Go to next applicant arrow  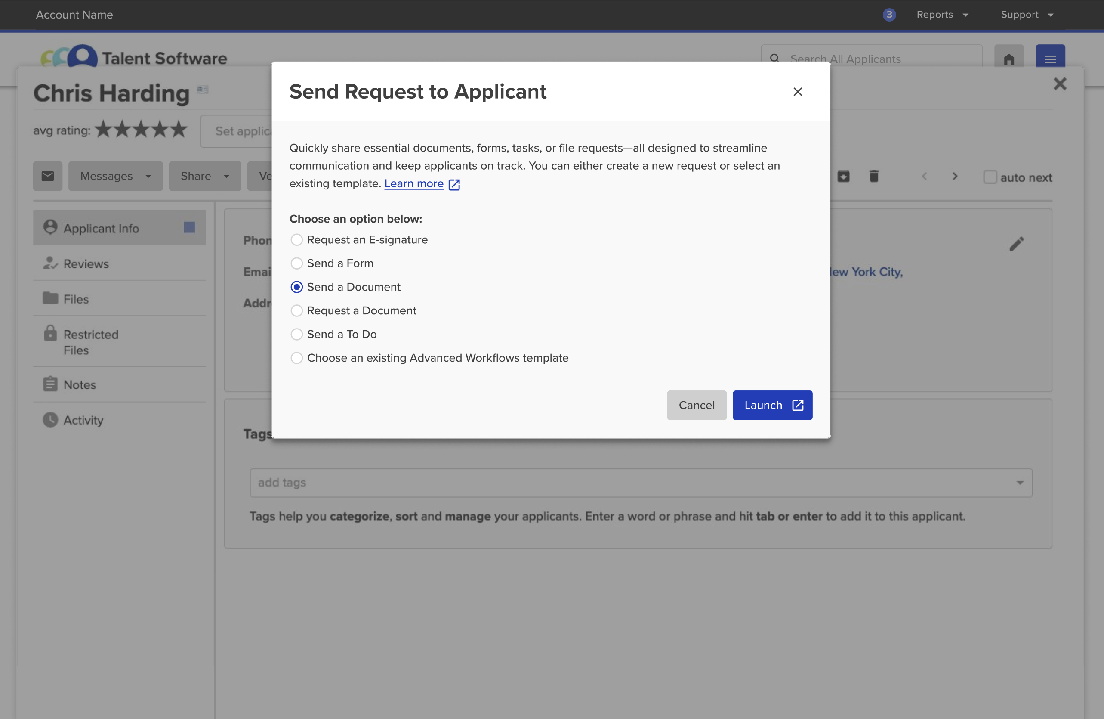[x=955, y=177]
